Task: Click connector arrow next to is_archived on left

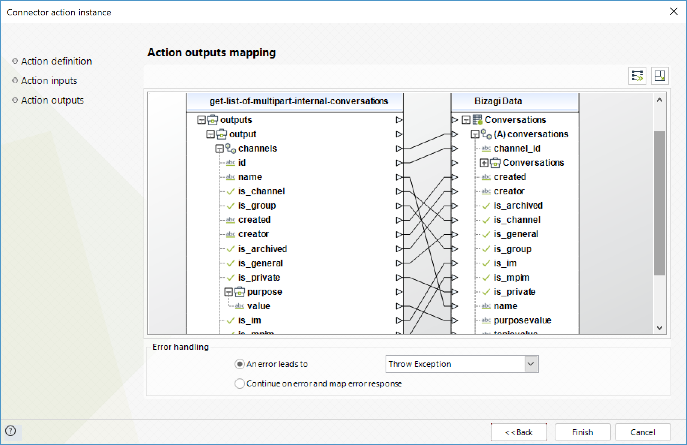Action: coord(399,249)
